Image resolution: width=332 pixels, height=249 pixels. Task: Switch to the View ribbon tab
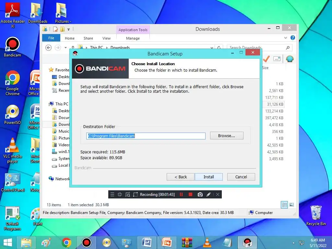(106, 38)
